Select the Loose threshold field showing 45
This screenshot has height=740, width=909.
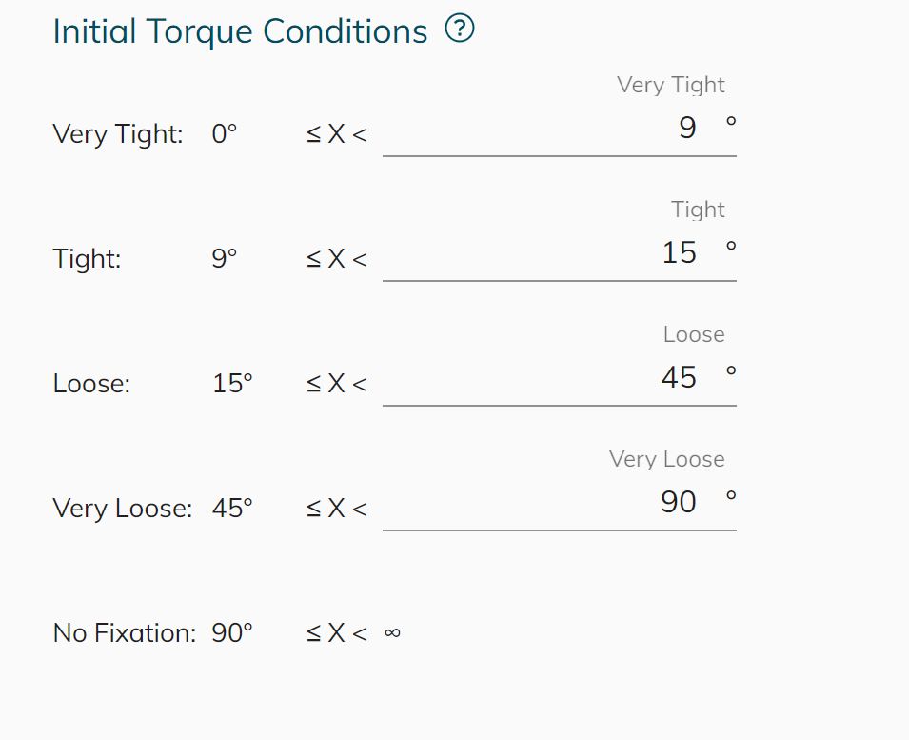559,378
